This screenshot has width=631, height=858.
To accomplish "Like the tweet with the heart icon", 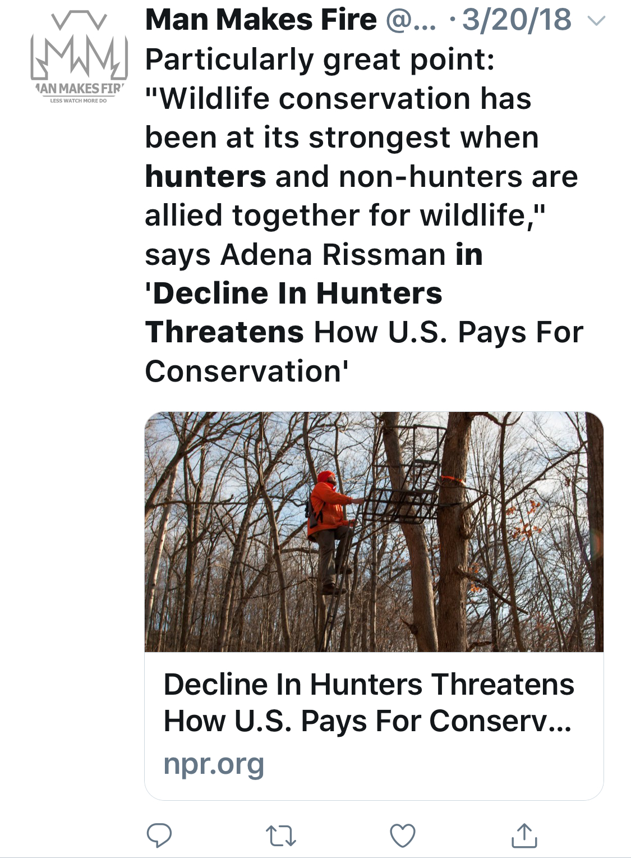I will (402, 835).
